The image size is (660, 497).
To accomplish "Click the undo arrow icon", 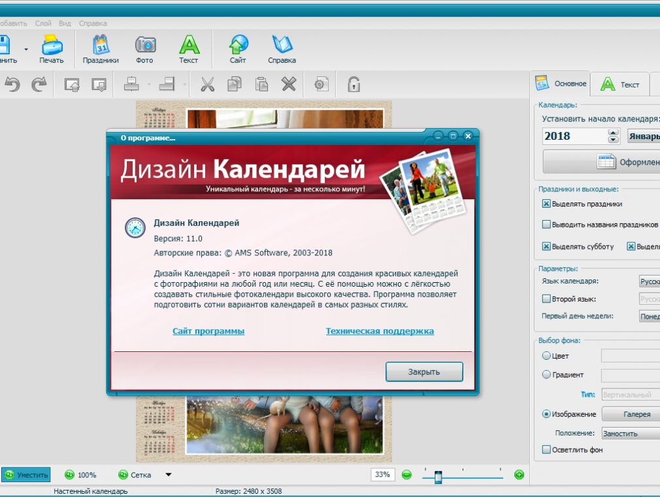I will [12, 85].
